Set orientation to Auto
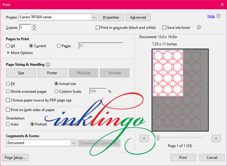The width and height of the screenshot is (227, 166). 8,124
